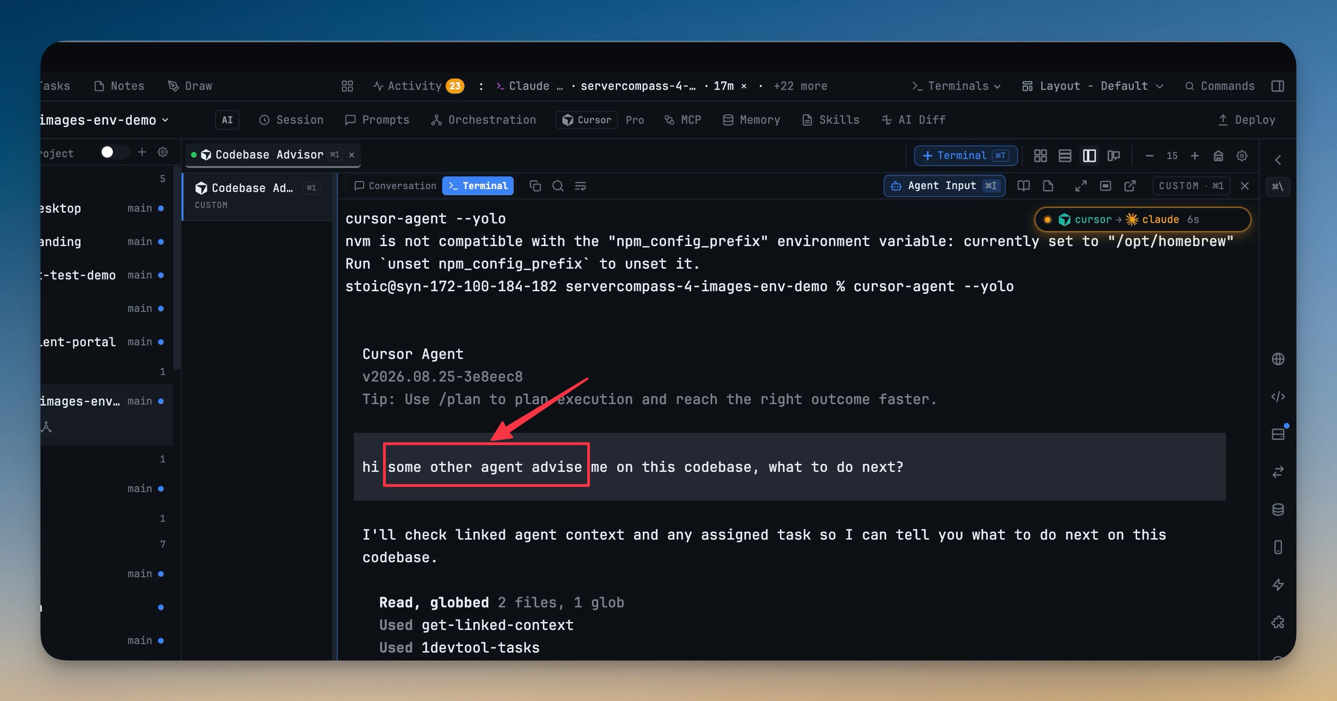
Task: Click the cursor to claude status pill
Action: (1142, 220)
